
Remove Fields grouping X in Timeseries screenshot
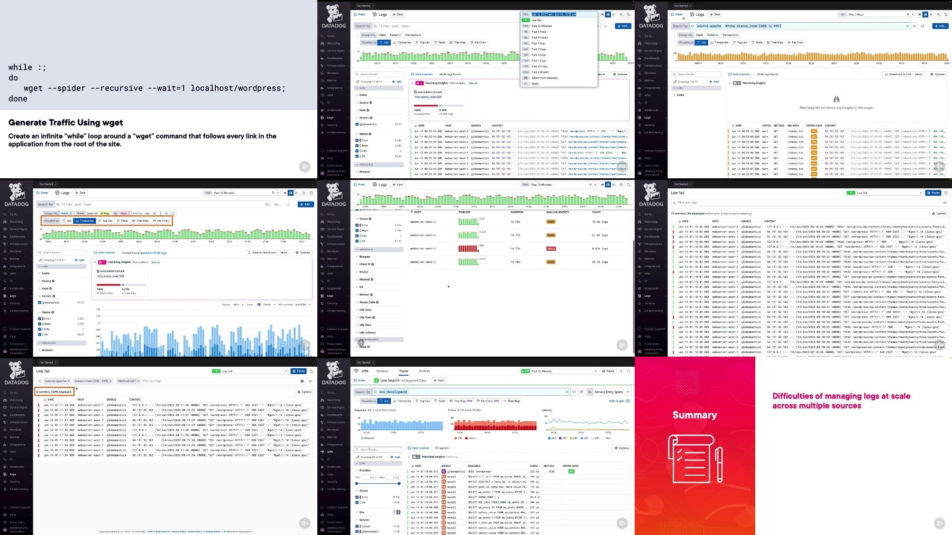pos(71,213)
